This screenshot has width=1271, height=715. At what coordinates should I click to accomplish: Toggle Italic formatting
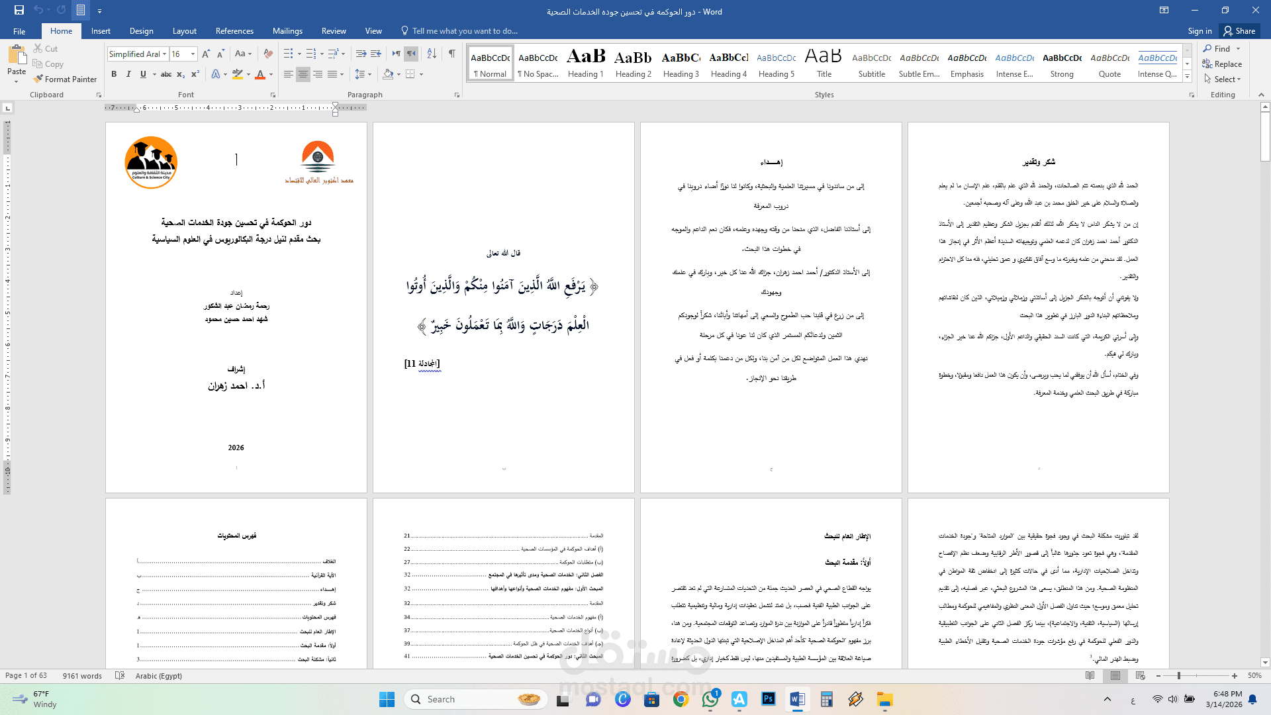(128, 74)
